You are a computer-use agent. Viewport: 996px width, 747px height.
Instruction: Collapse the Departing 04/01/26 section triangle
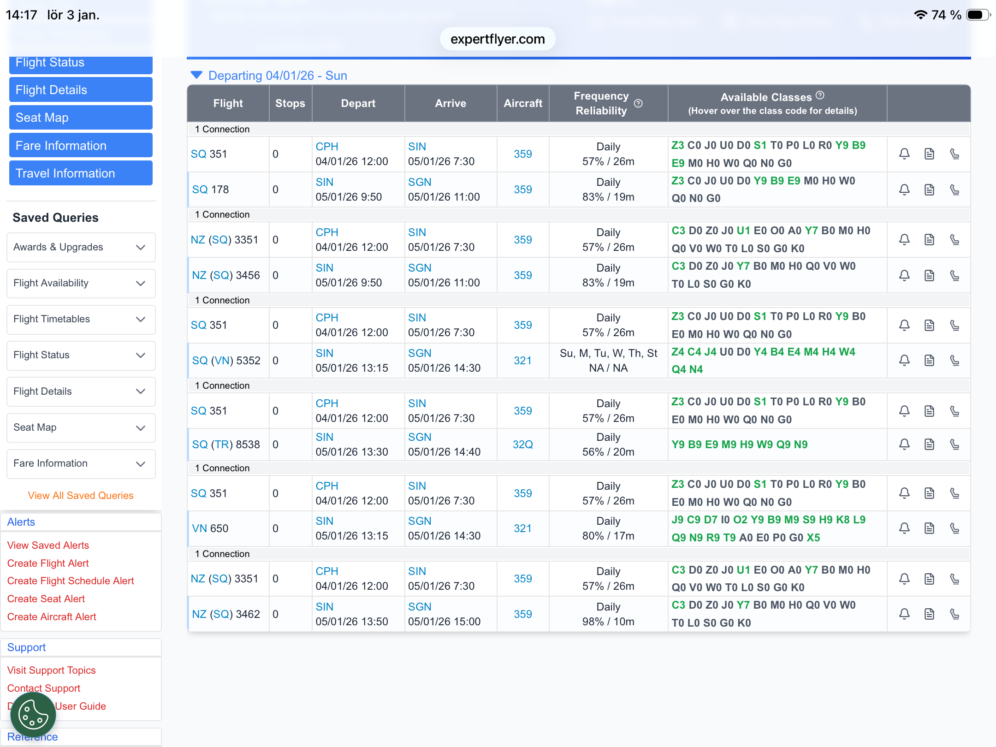[196, 75]
